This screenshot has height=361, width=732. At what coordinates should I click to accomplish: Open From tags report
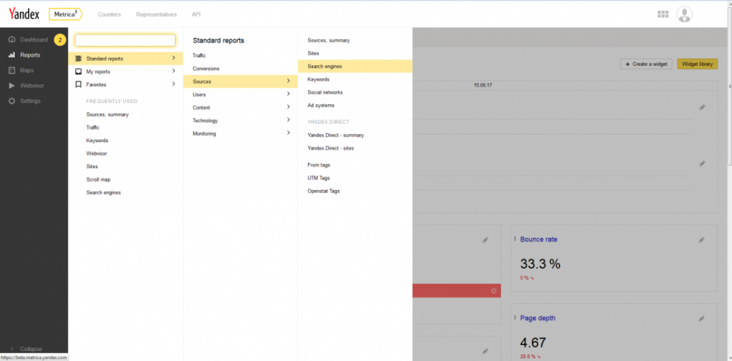tap(319, 165)
